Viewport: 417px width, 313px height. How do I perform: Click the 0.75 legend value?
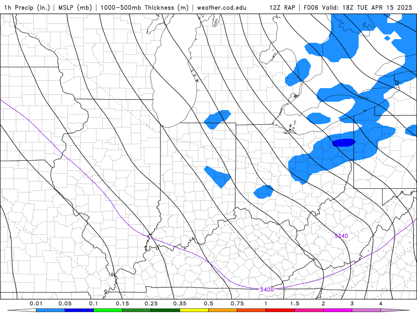(x=237, y=304)
